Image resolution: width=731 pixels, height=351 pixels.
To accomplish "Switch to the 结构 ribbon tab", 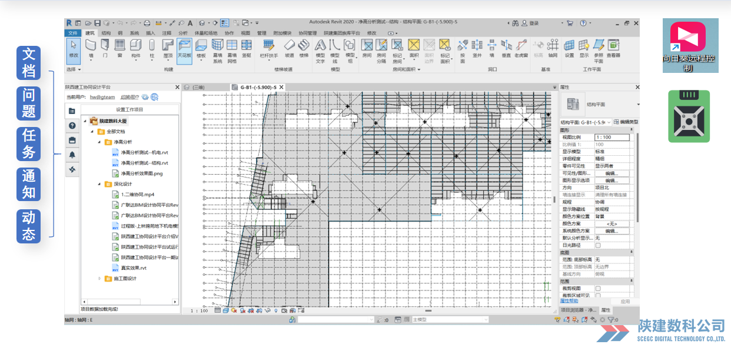I will 106,33.
